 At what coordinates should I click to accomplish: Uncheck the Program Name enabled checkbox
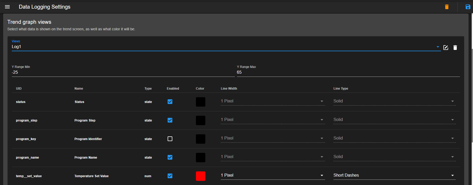click(x=170, y=157)
